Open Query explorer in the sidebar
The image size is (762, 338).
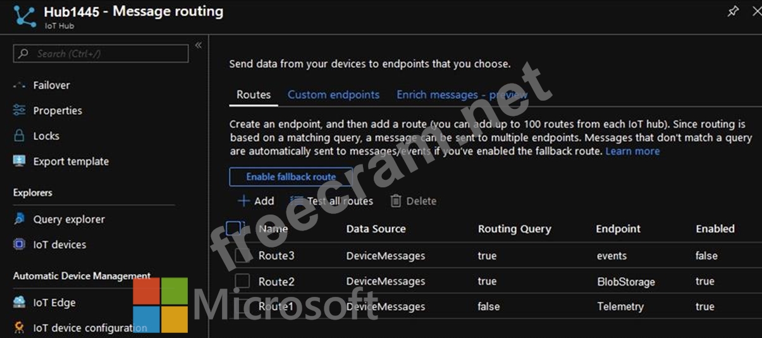pyautogui.click(x=69, y=219)
